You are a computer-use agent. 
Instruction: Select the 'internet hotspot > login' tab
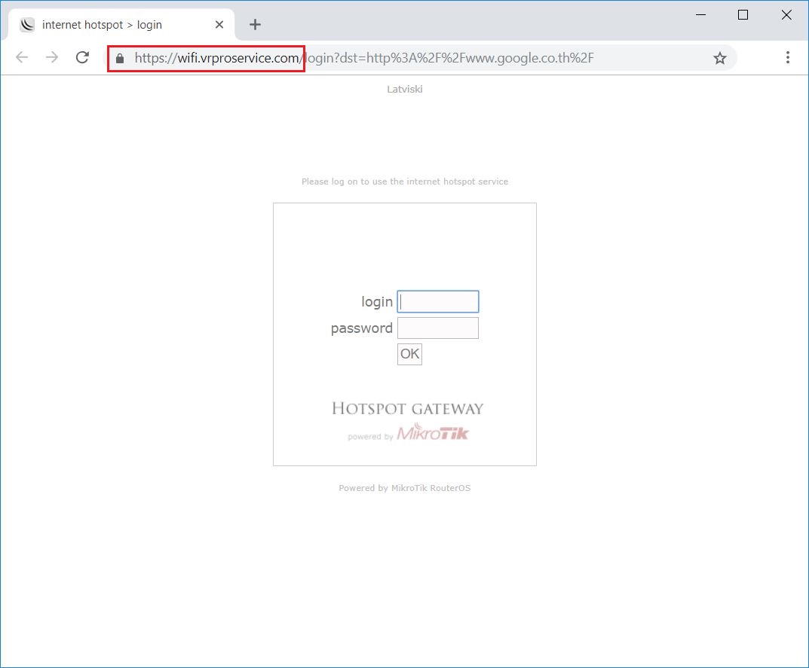[121, 25]
